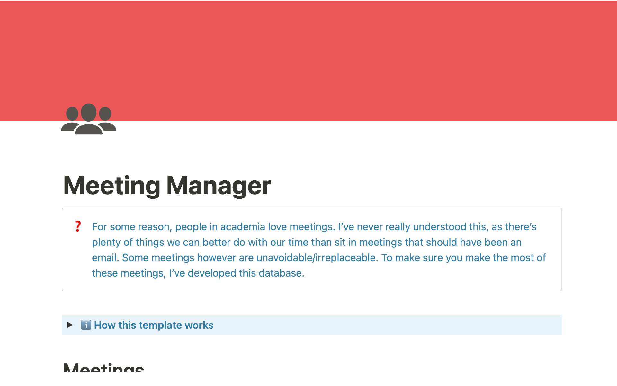
Task: Click the blue info icon
Action: [x=86, y=325]
